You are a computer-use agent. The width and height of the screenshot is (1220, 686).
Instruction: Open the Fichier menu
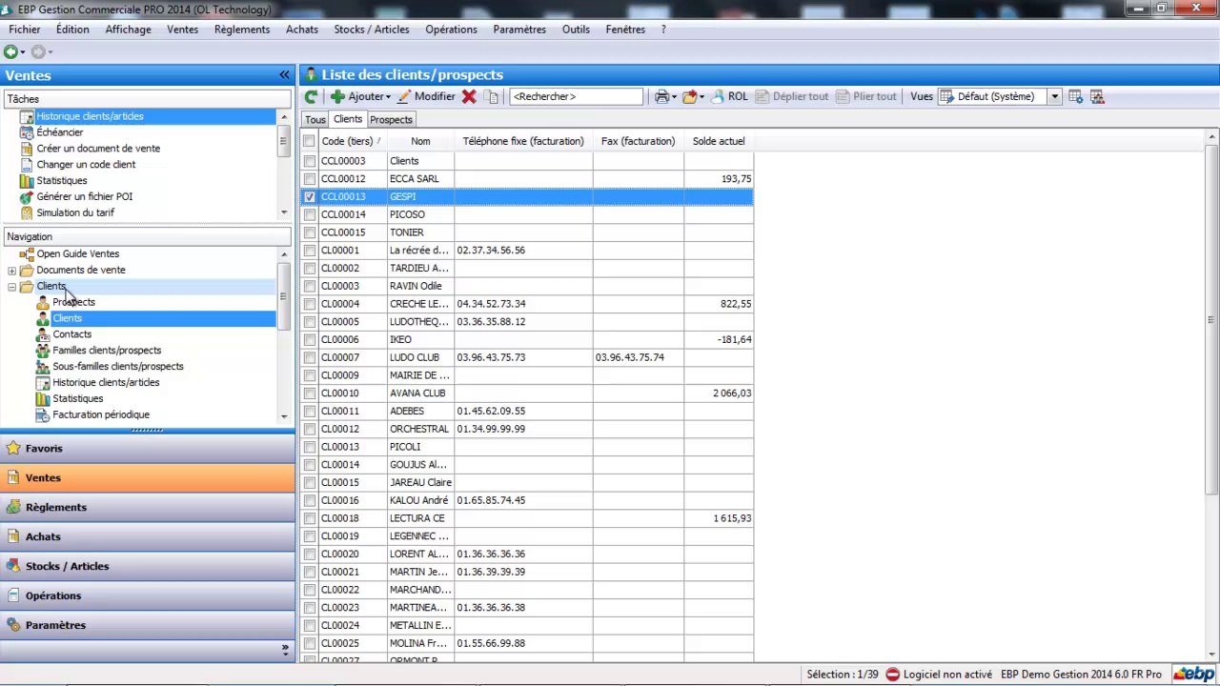tap(25, 30)
